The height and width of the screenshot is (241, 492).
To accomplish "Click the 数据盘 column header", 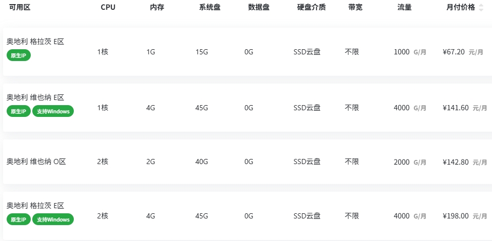I will tap(259, 8).
